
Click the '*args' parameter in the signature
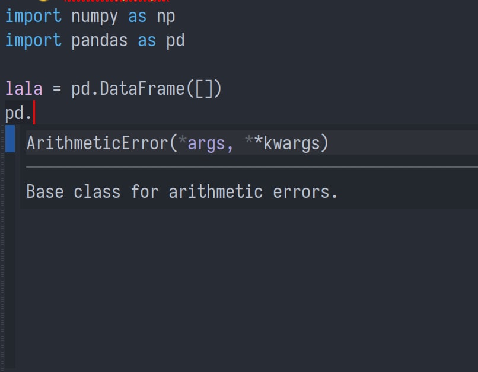[x=202, y=143]
